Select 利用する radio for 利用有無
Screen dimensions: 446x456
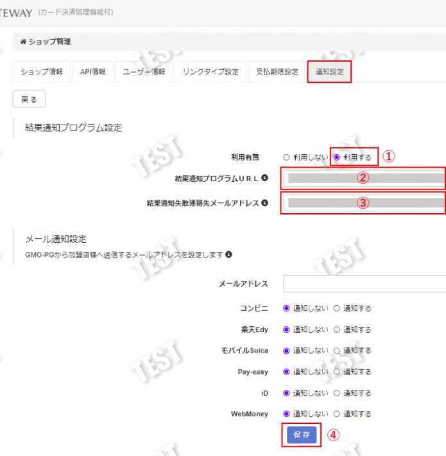point(337,157)
